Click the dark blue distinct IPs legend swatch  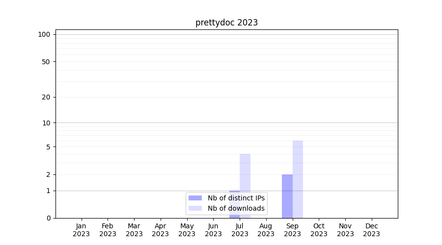pyautogui.click(x=195, y=198)
